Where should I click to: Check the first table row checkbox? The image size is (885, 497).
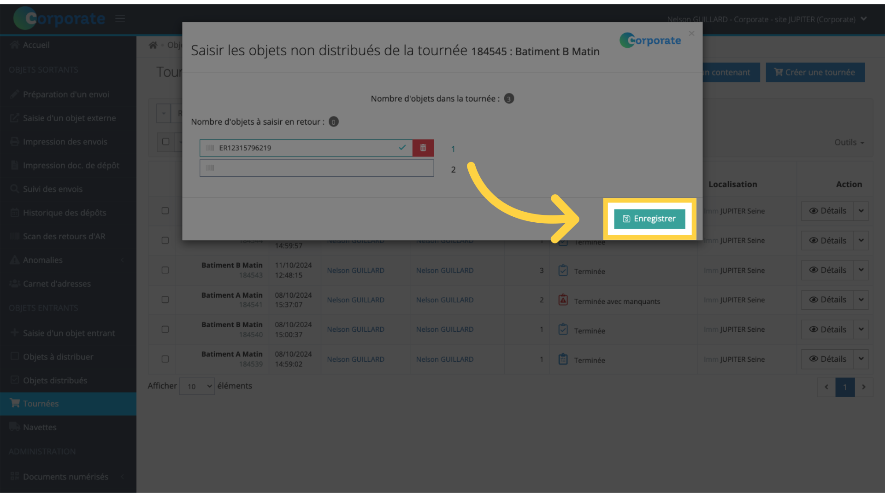pyautogui.click(x=165, y=211)
